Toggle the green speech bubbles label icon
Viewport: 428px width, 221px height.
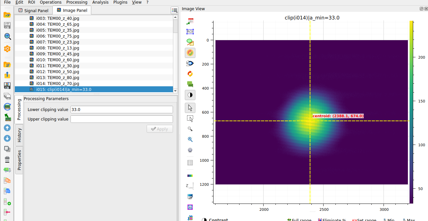[190, 84]
